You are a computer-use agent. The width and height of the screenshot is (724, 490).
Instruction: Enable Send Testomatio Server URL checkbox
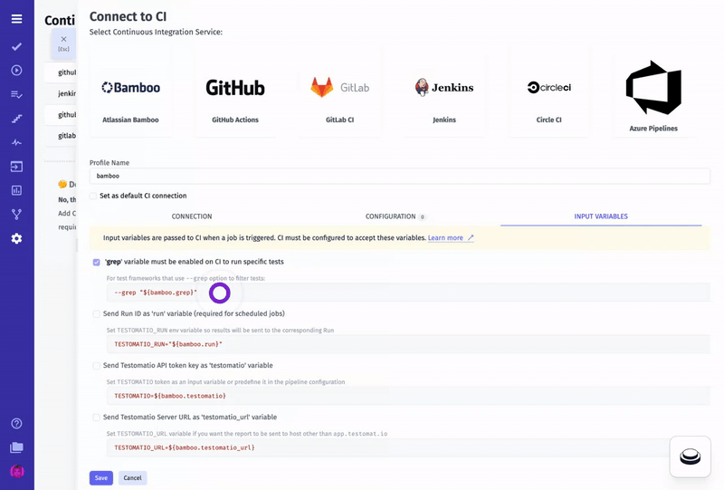click(x=96, y=418)
